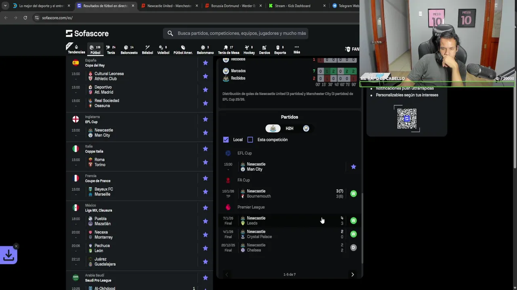Click the W badge for Newcastle vs Crystal Palace
Screen dimensions: 517x290
[353, 234]
